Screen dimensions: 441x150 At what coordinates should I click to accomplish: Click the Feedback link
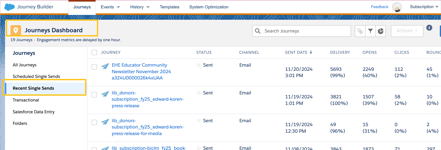[379, 7]
